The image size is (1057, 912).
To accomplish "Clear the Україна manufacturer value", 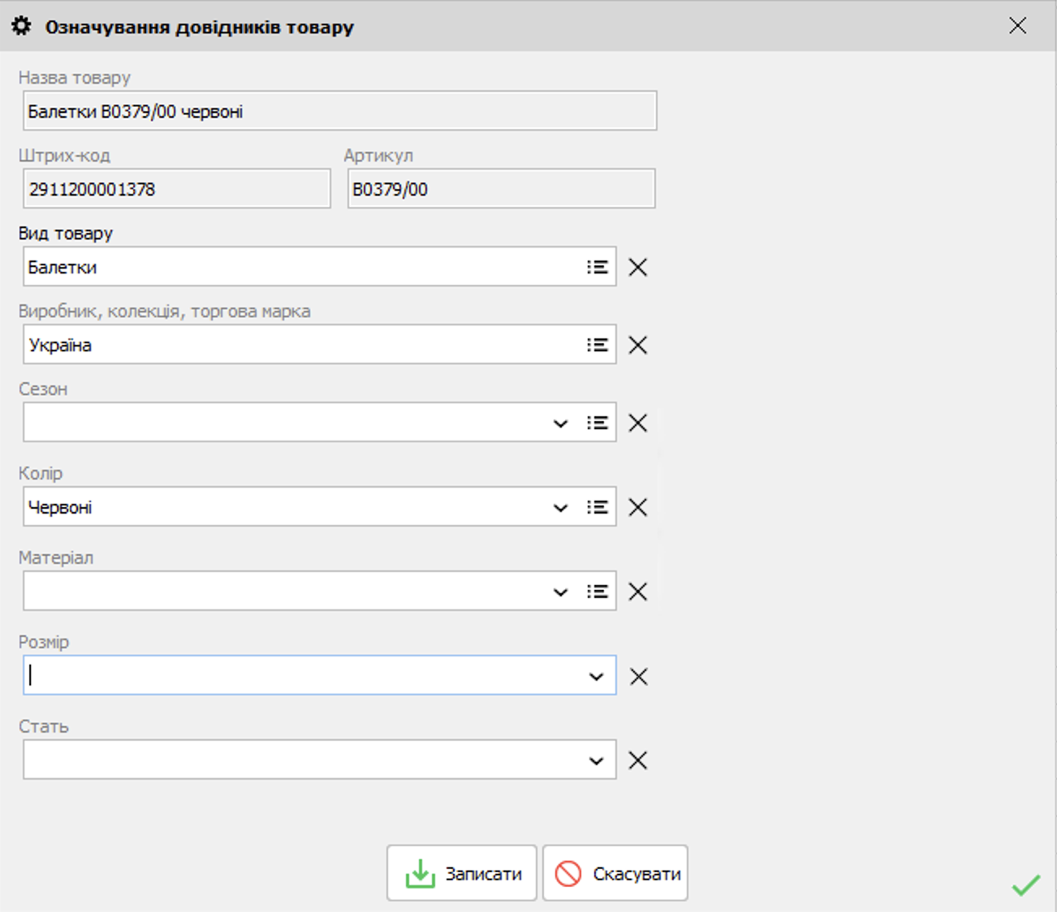I will (638, 345).
